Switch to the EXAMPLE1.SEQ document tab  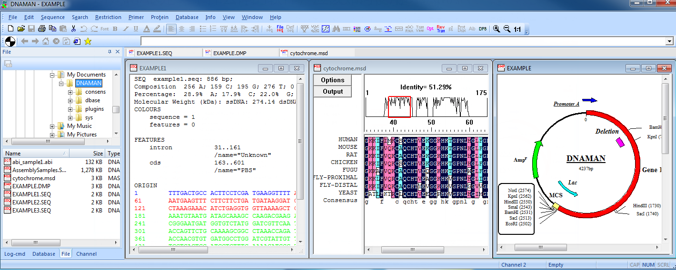coord(154,53)
